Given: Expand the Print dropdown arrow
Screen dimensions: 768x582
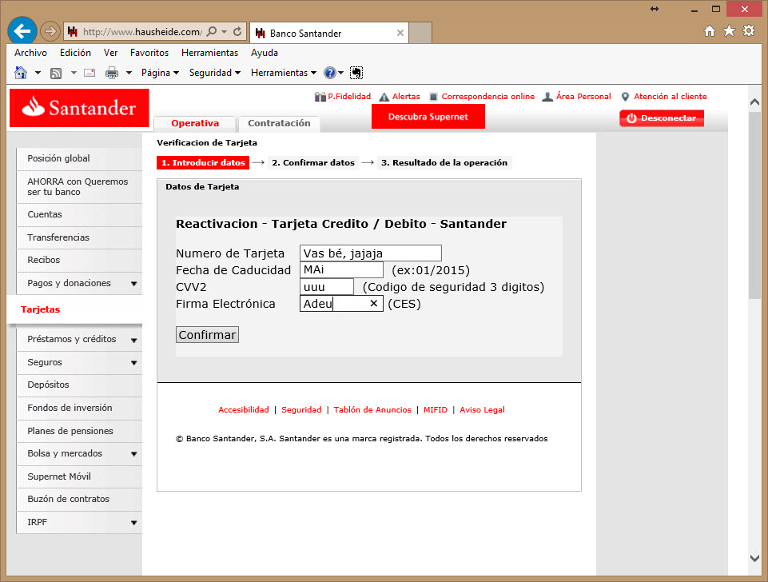Looking at the screenshot, I should 129,73.
